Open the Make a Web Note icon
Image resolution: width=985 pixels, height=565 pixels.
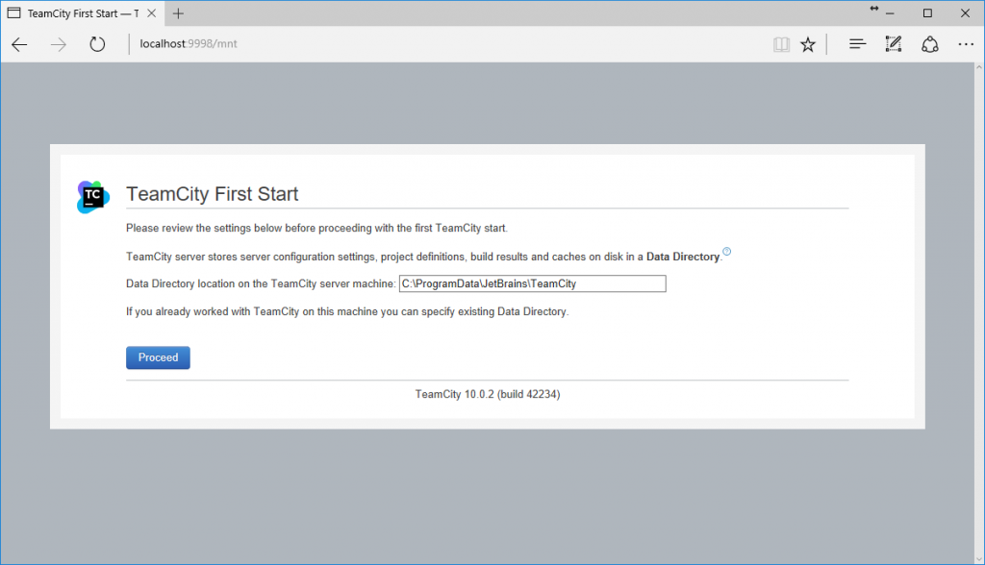894,44
